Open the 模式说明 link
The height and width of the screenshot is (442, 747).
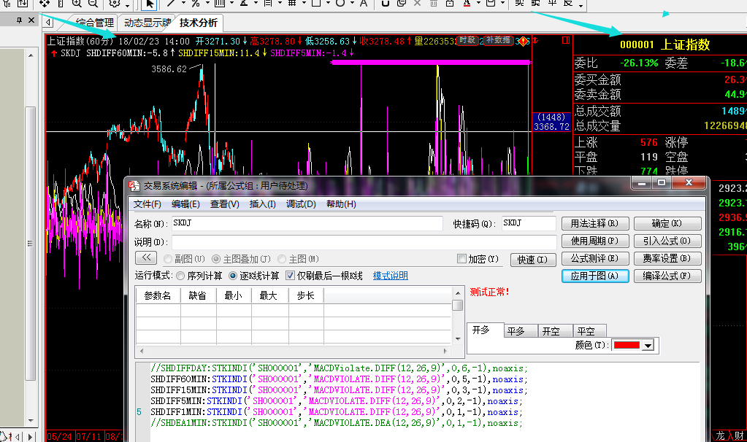click(x=390, y=276)
